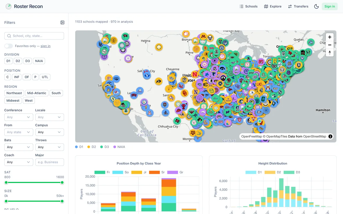
Task: Select the Texas A&M map marker
Action: [x=193, y=133]
